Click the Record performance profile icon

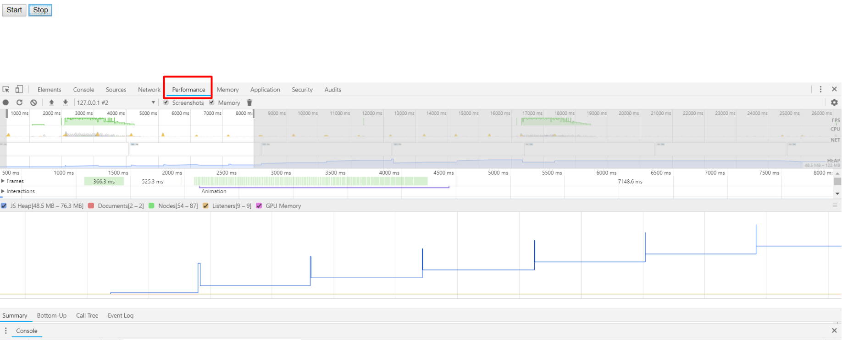[6, 103]
